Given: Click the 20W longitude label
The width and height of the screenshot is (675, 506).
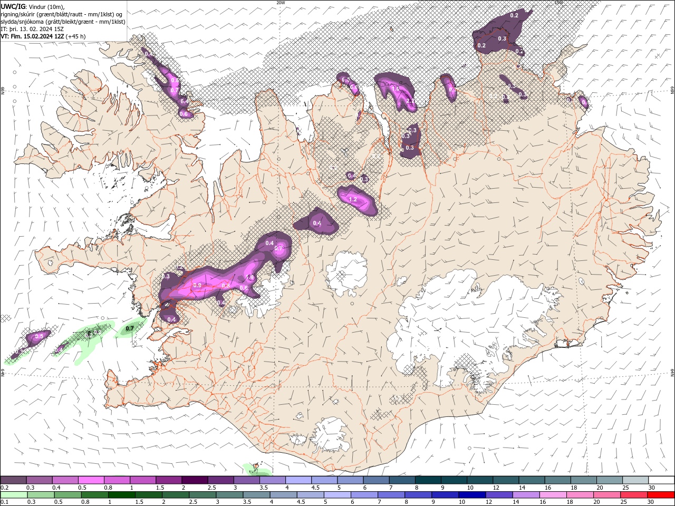Looking at the screenshot, I should point(281,3).
